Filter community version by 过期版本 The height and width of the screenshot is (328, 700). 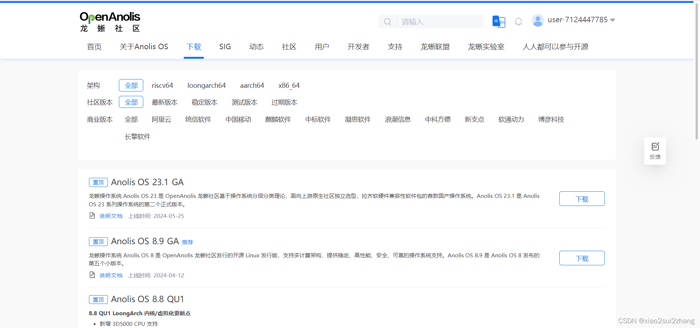coord(284,102)
